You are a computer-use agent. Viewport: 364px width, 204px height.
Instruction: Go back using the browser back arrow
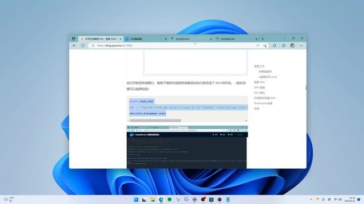(x=75, y=45)
